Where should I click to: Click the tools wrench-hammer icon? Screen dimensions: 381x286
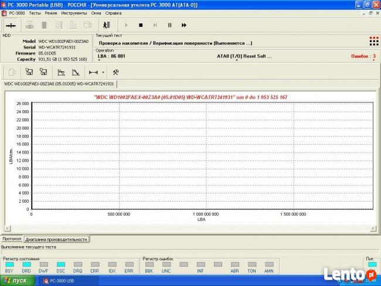[x=116, y=72]
